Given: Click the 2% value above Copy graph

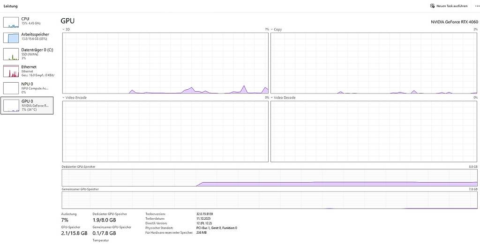Looking at the screenshot, I should [x=475, y=29].
